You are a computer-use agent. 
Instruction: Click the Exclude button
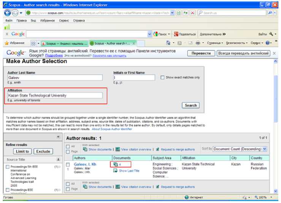(x=43, y=151)
